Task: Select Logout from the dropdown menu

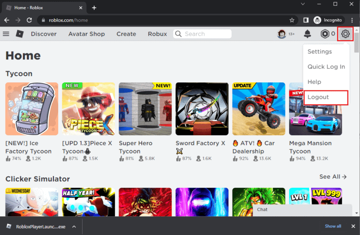Action: [x=318, y=97]
